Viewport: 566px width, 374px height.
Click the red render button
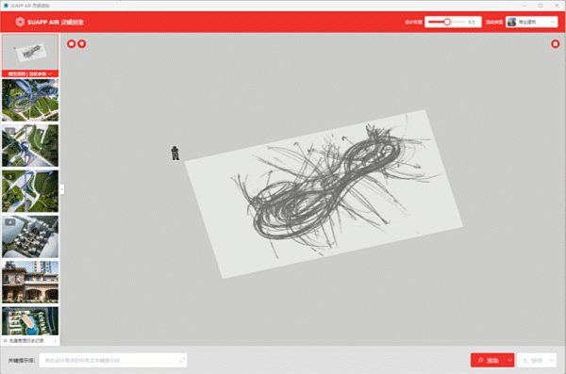pos(489,360)
